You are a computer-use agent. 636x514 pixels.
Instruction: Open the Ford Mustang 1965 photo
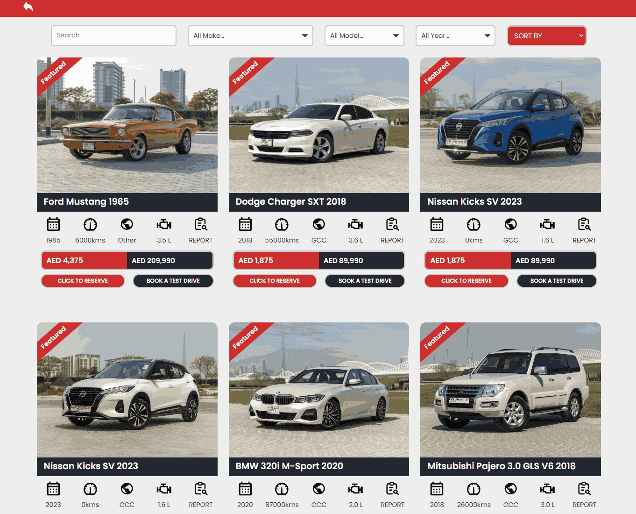[x=127, y=125]
